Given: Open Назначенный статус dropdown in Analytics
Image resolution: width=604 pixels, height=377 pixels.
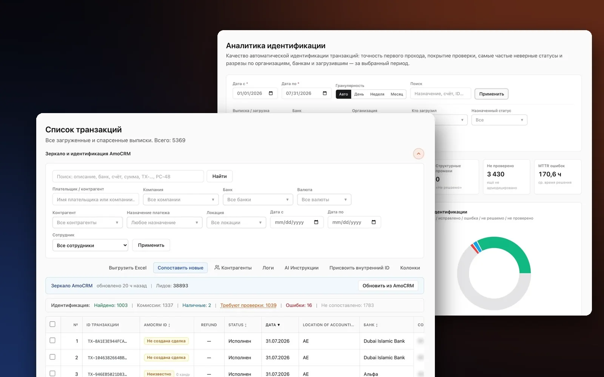Looking at the screenshot, I should (x=499, y=120).
